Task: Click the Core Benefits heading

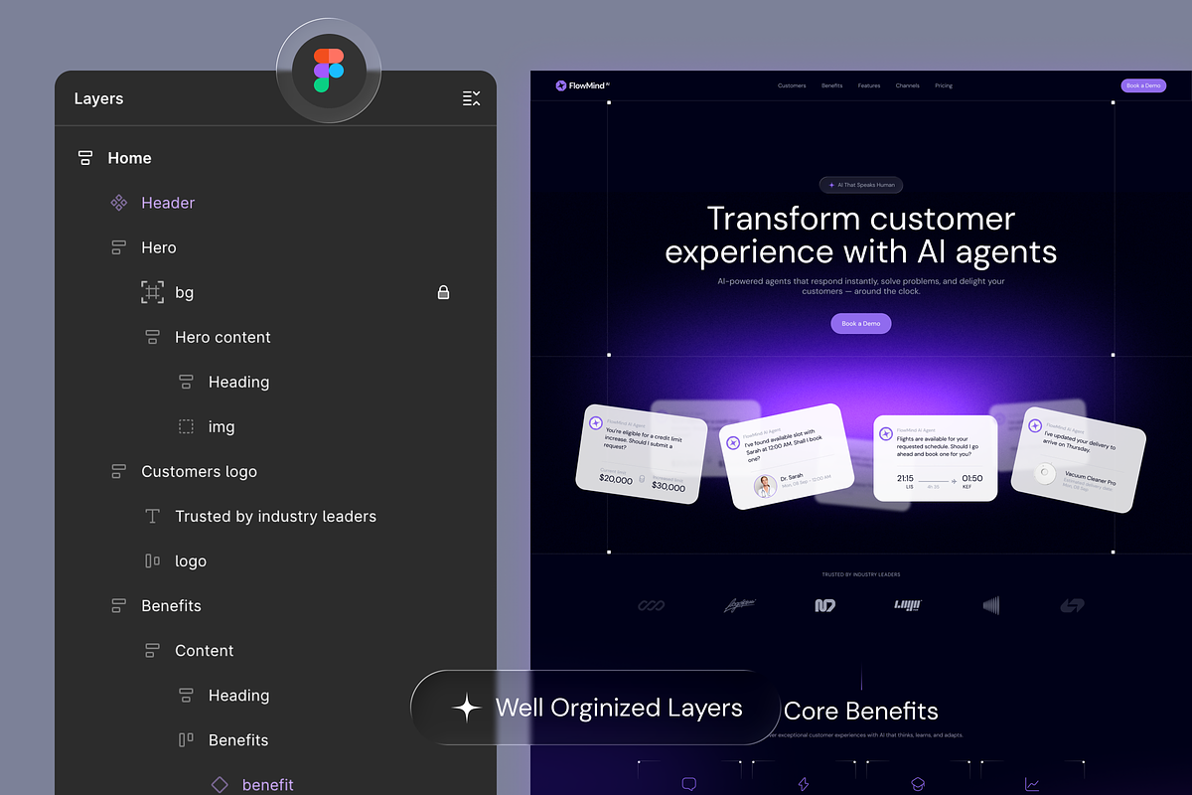Action: click(861, 712)
